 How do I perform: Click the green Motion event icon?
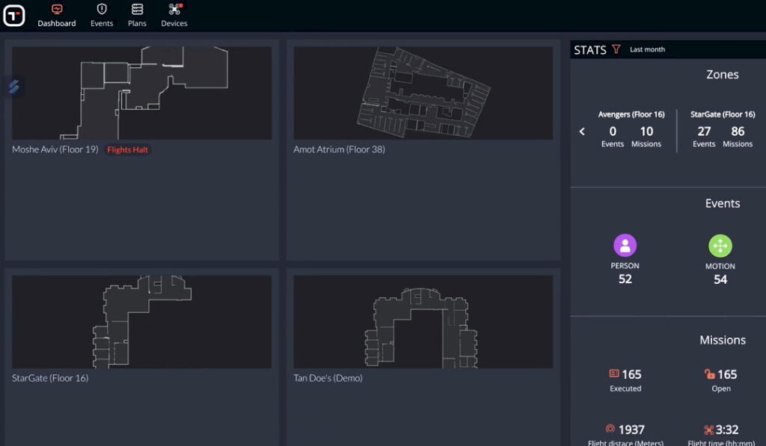[x=720, y=246]
